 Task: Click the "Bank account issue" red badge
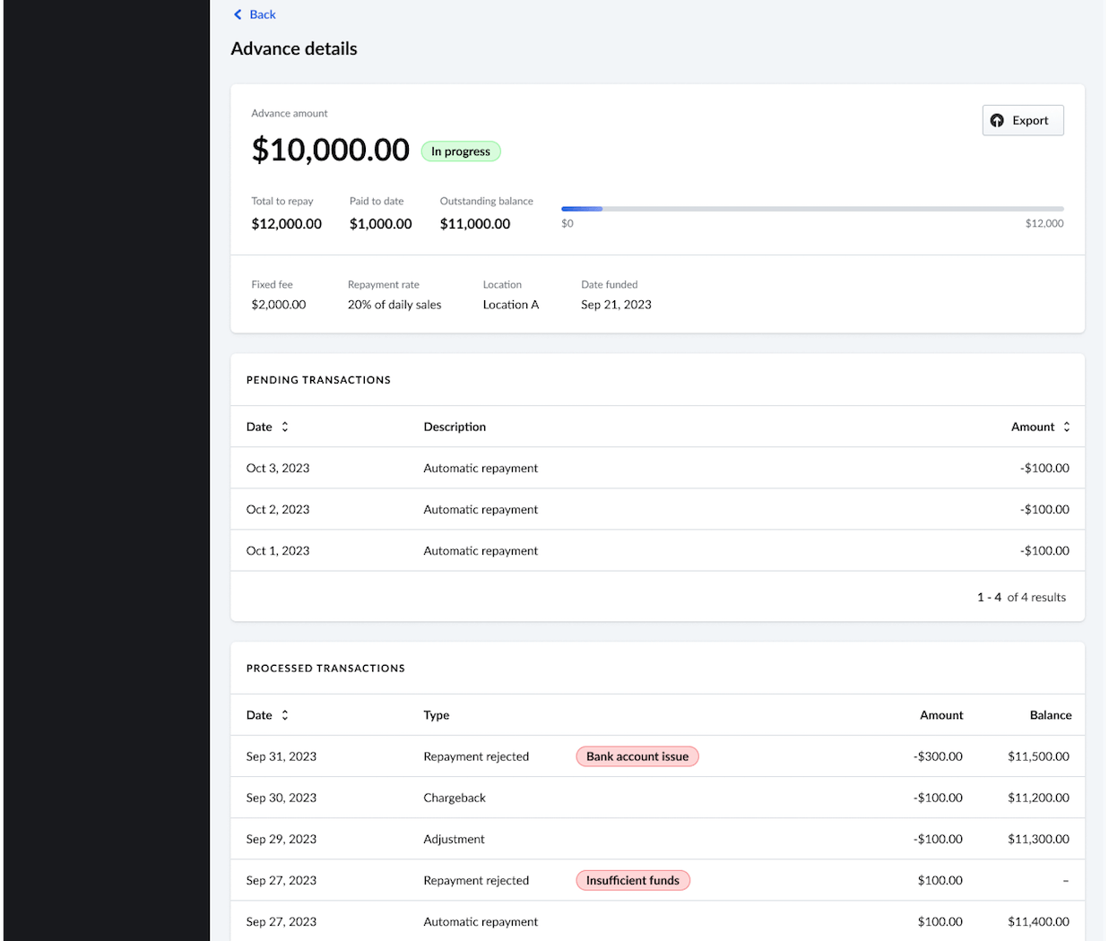pos(637,756)
